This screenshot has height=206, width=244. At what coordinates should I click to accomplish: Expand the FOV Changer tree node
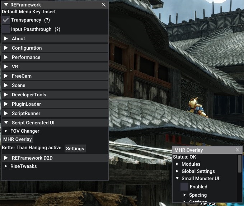pos(6,131)
